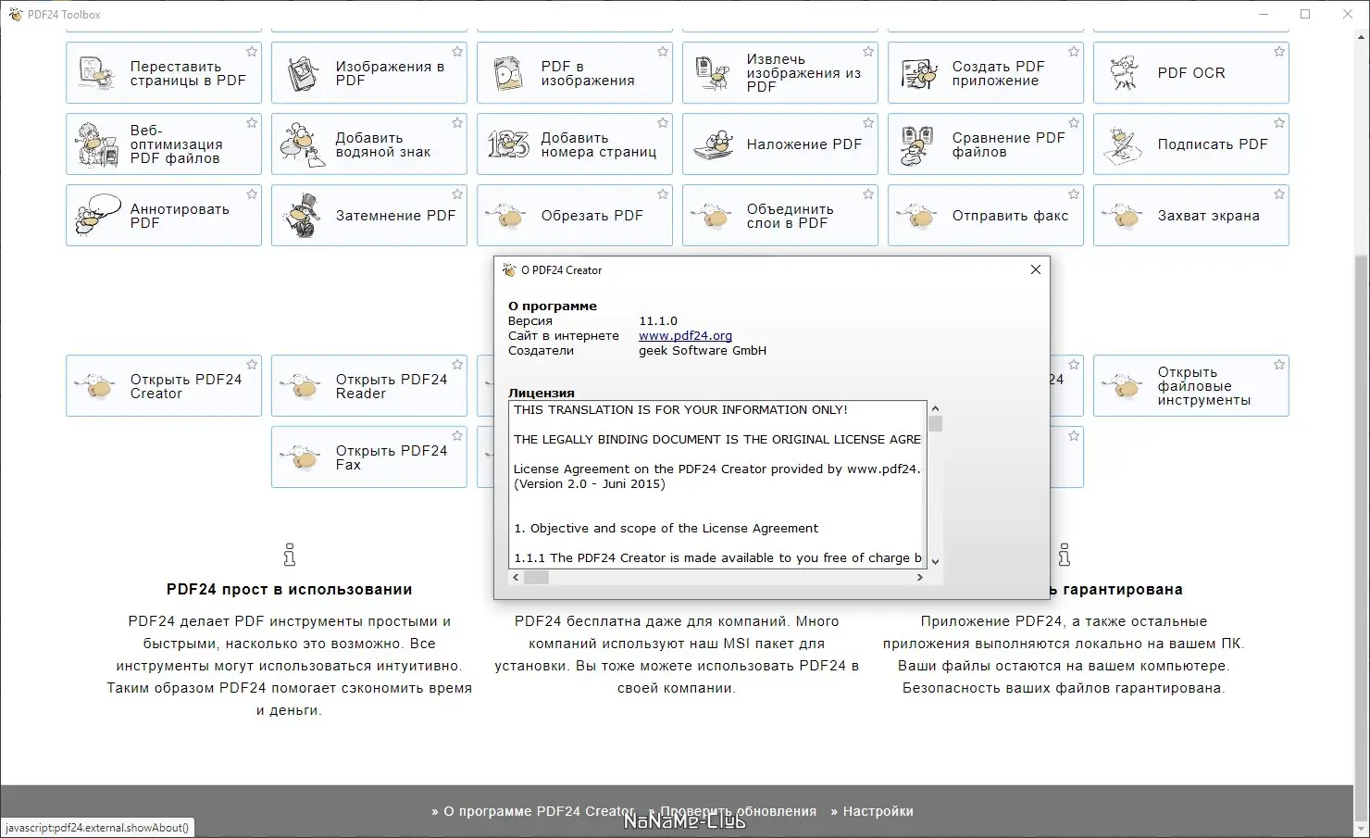Click the license box left scroll arrow
1370x838 pixels.
516,577
